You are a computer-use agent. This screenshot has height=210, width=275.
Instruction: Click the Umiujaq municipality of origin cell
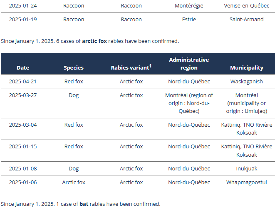[247, 103]
